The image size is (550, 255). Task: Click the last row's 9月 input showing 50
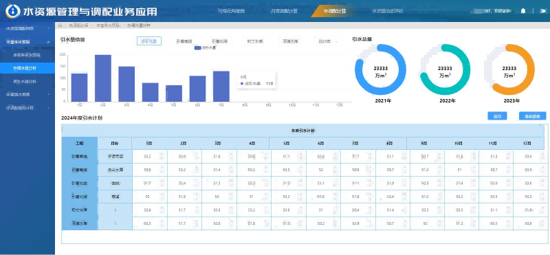click(x=426, y=223)
